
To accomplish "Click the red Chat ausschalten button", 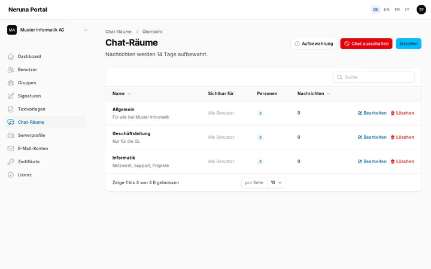I will coord(366,44).
